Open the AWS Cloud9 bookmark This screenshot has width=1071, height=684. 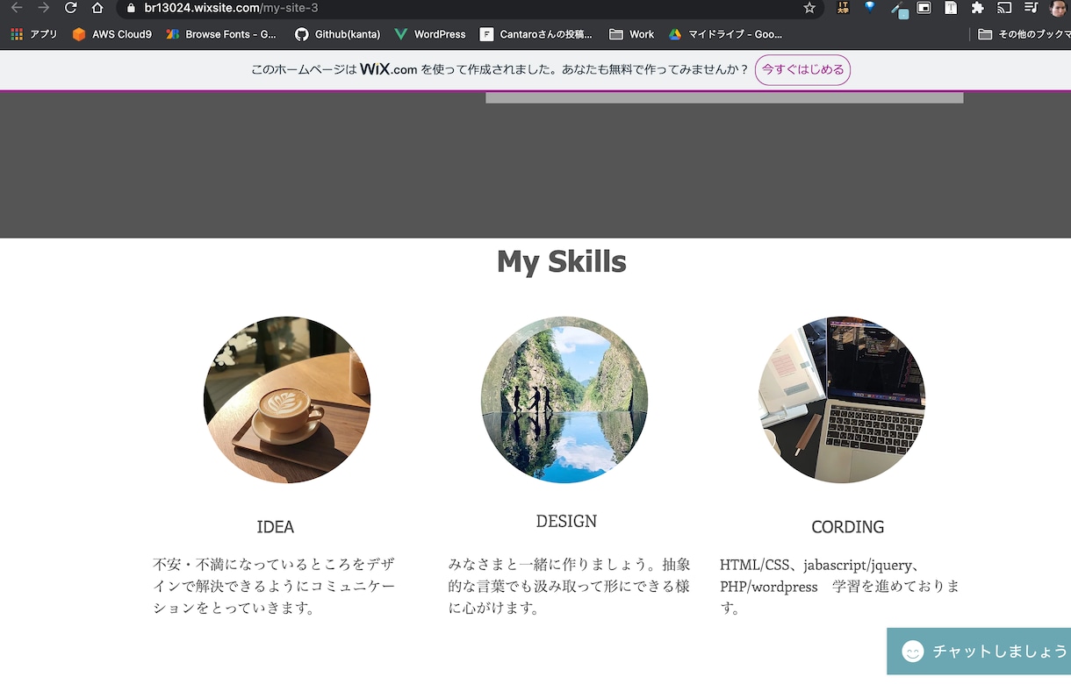point(111,34)
